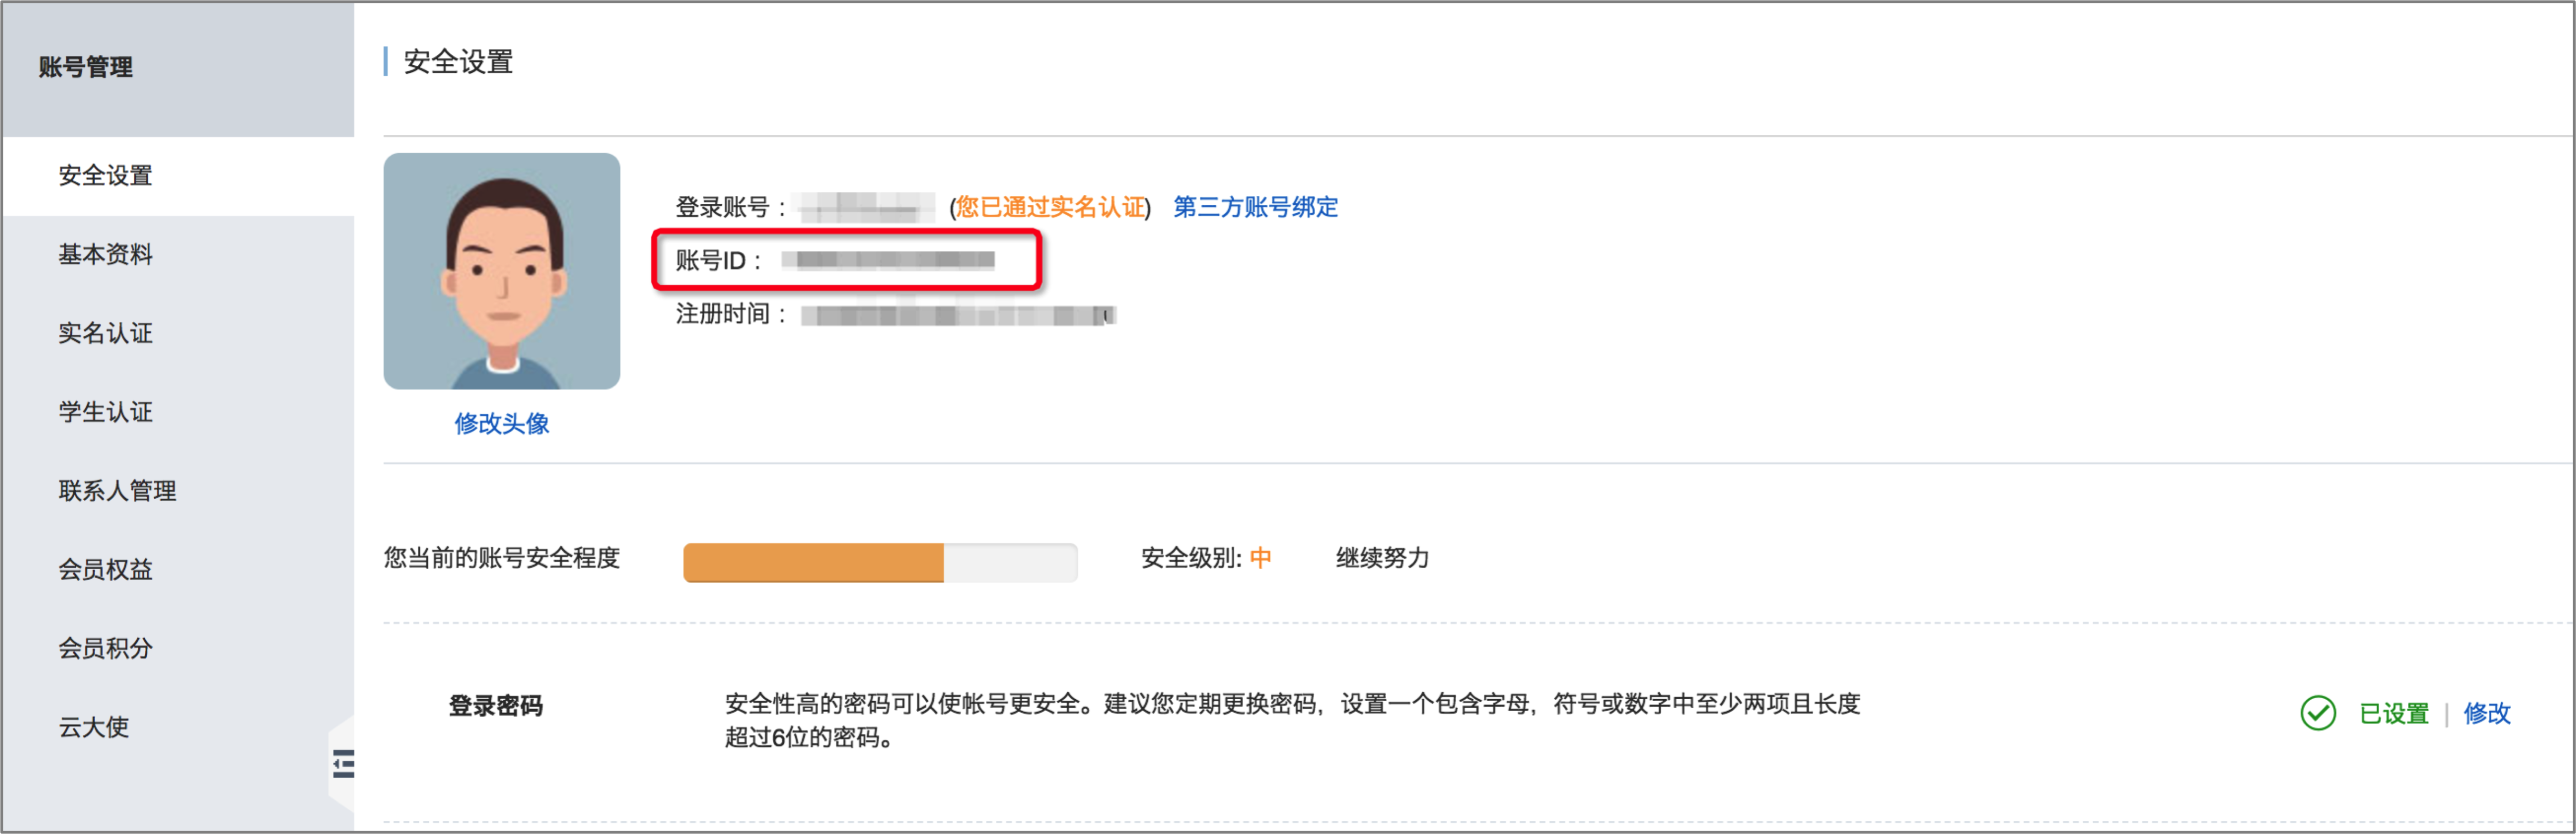Screen dimensions: 2576x834
Task: Click the green check mark status icon
Action: tap(2317, 713)
